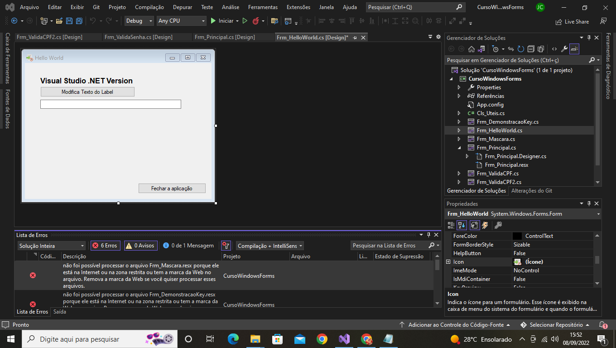Click Selecionar Repositório in status bar

pyautogui.click(x=555, y=325)
